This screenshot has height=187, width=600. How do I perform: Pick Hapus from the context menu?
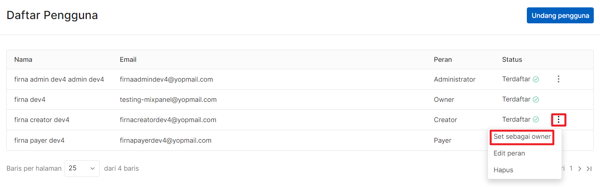click(504, 170)
